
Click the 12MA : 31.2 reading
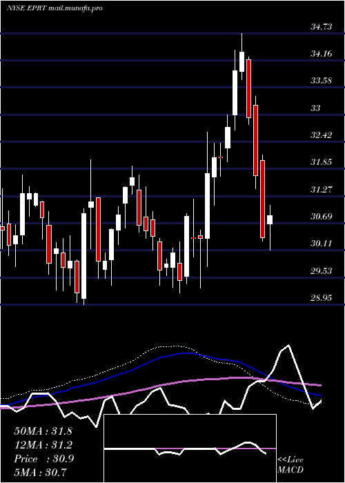pyautogui.click(x=43, y=445)
